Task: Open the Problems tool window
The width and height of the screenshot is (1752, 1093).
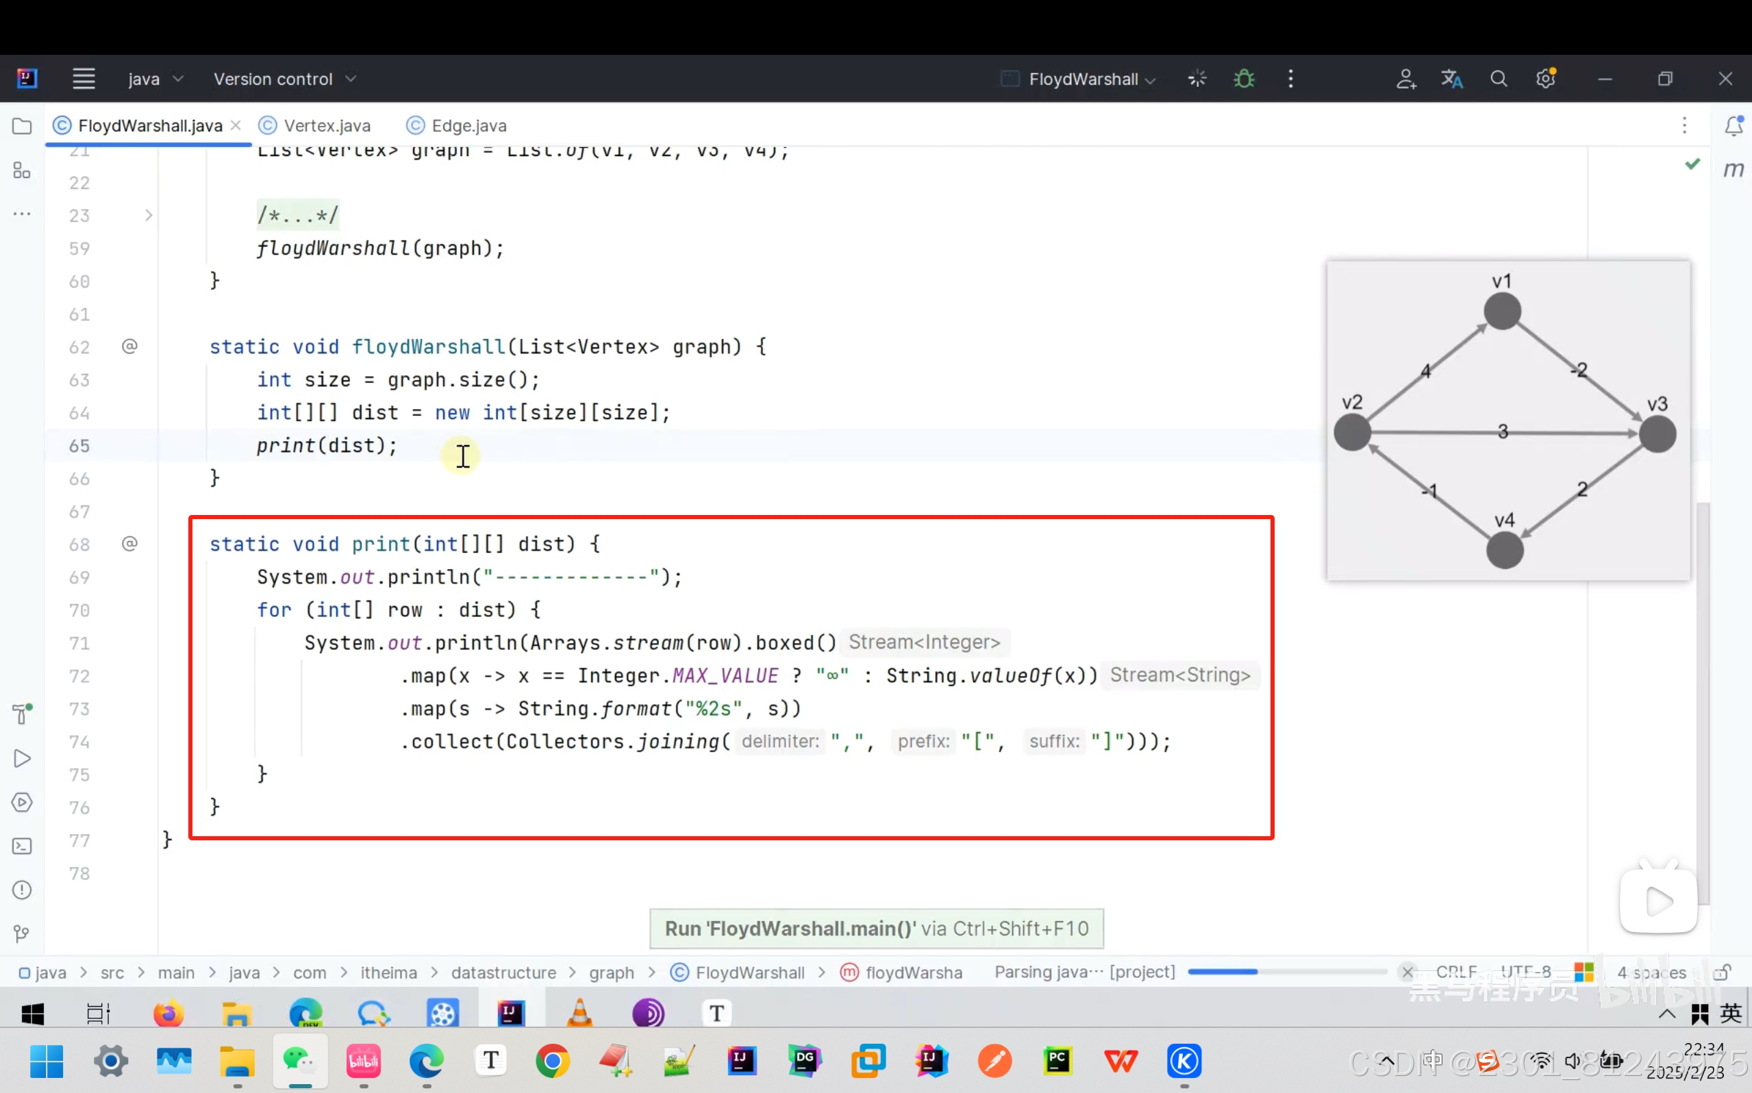Action: tap(22, 890)
